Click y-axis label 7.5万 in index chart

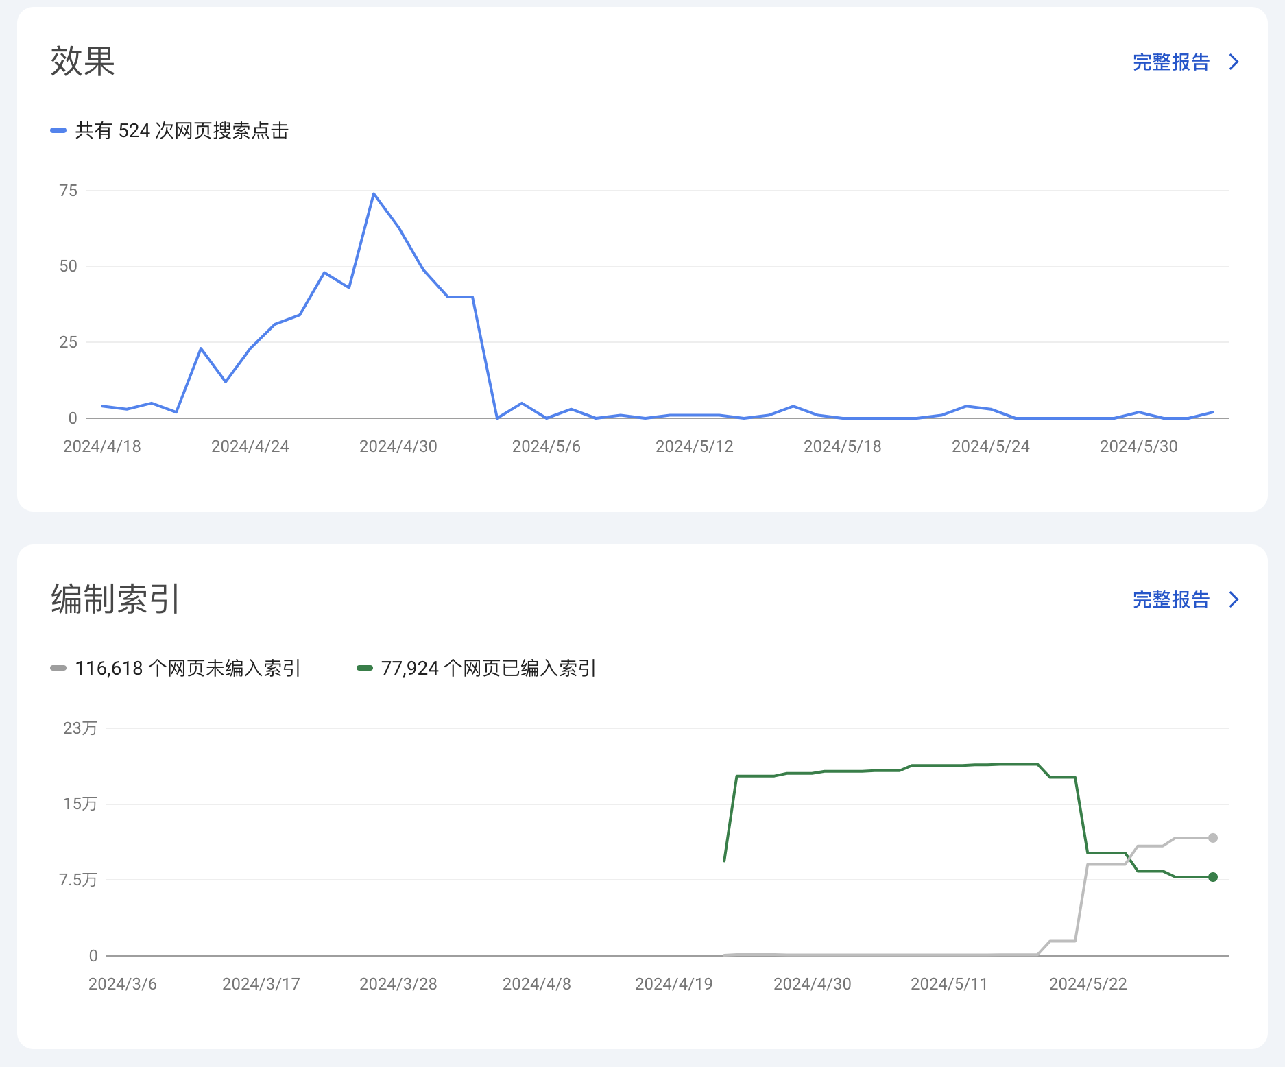coord(78,880)
